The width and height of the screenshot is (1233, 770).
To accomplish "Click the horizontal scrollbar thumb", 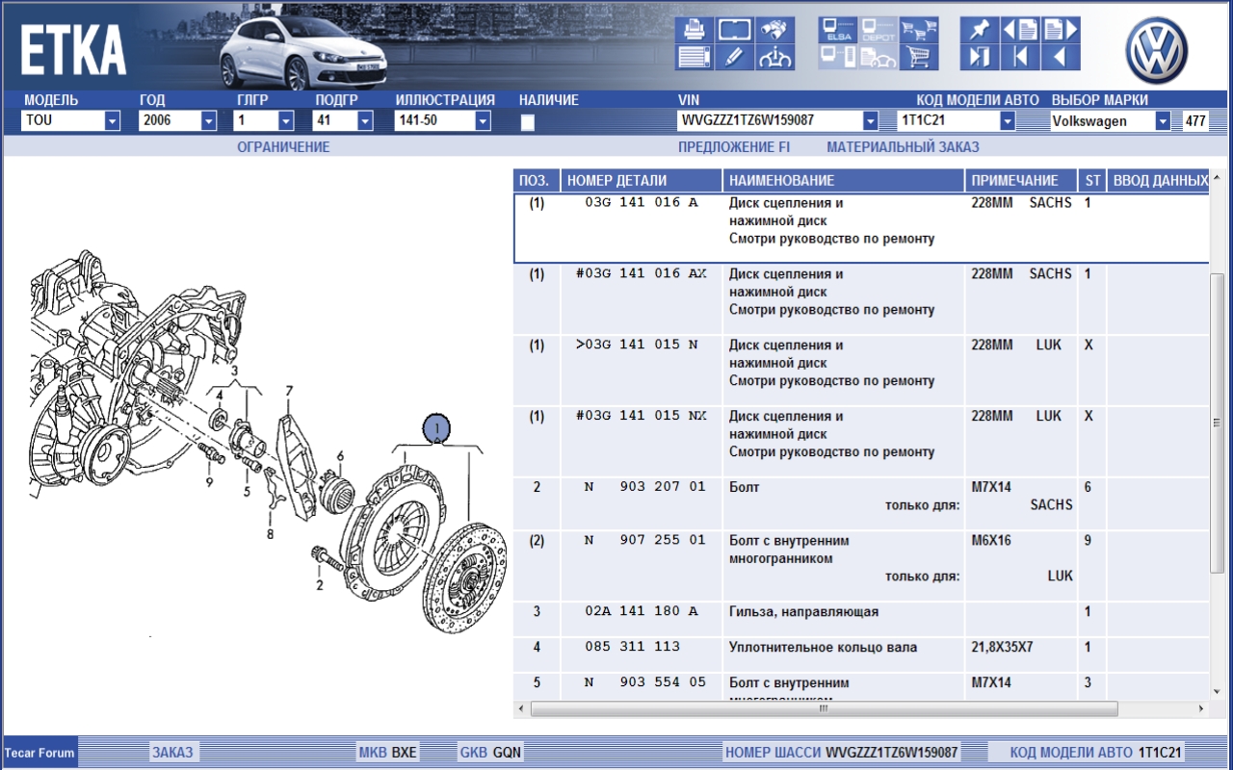I will (824, 708).
